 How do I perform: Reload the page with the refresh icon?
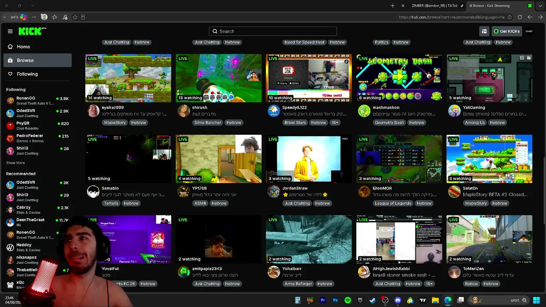[x=520, y=17]
